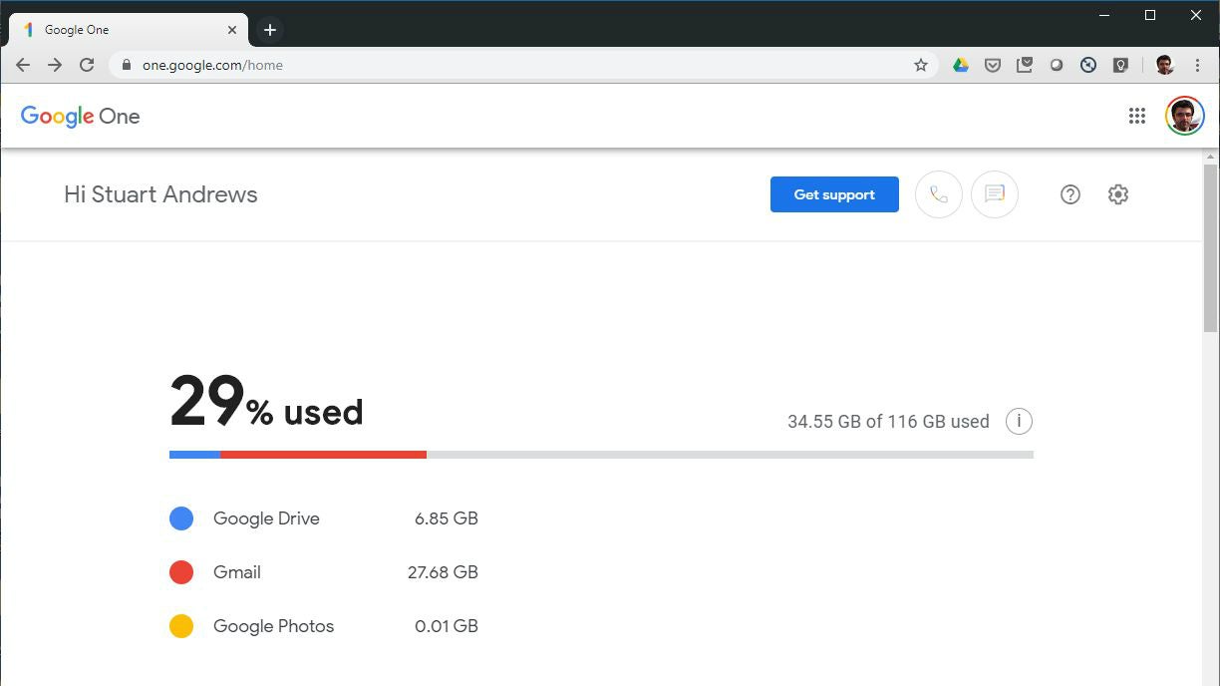Screen dimensions: 1220x686
Task: Click the Hi Stuart Andrews greeting
Action: tap(160, 194)
